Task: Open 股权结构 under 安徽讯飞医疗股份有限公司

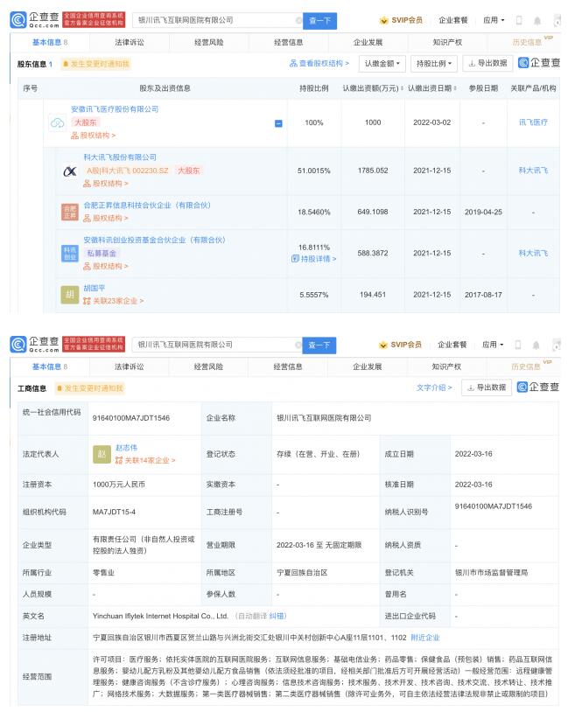Action: click(93, 136)
